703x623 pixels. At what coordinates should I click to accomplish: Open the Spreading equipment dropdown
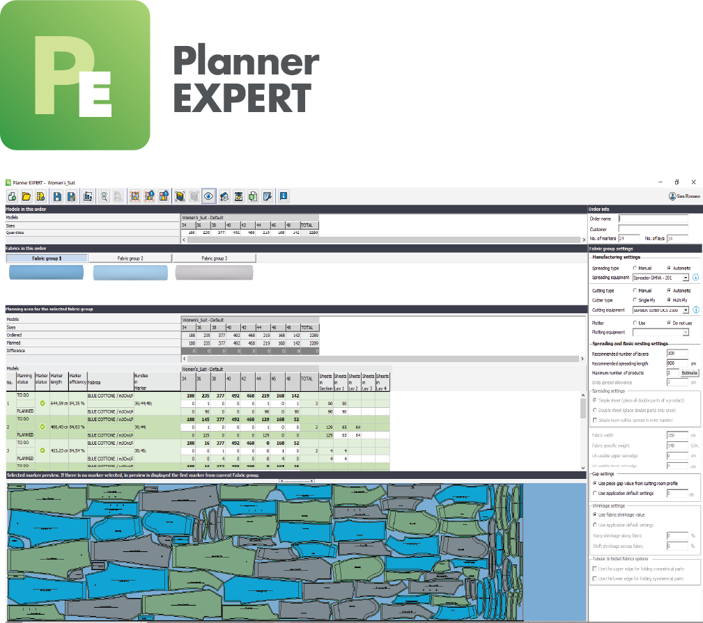(x=686, y=277)
